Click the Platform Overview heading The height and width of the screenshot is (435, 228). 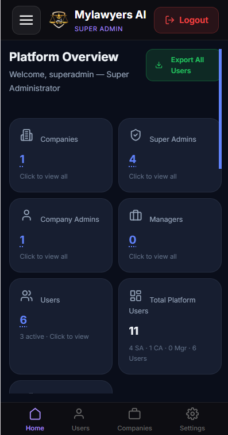pos(64,57)
